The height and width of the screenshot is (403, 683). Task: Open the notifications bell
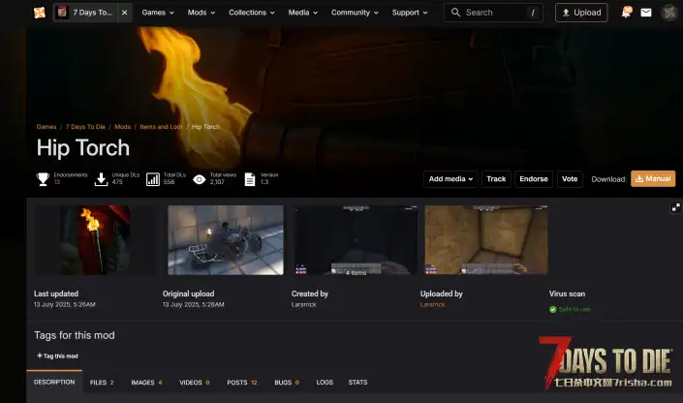[627, 13]
